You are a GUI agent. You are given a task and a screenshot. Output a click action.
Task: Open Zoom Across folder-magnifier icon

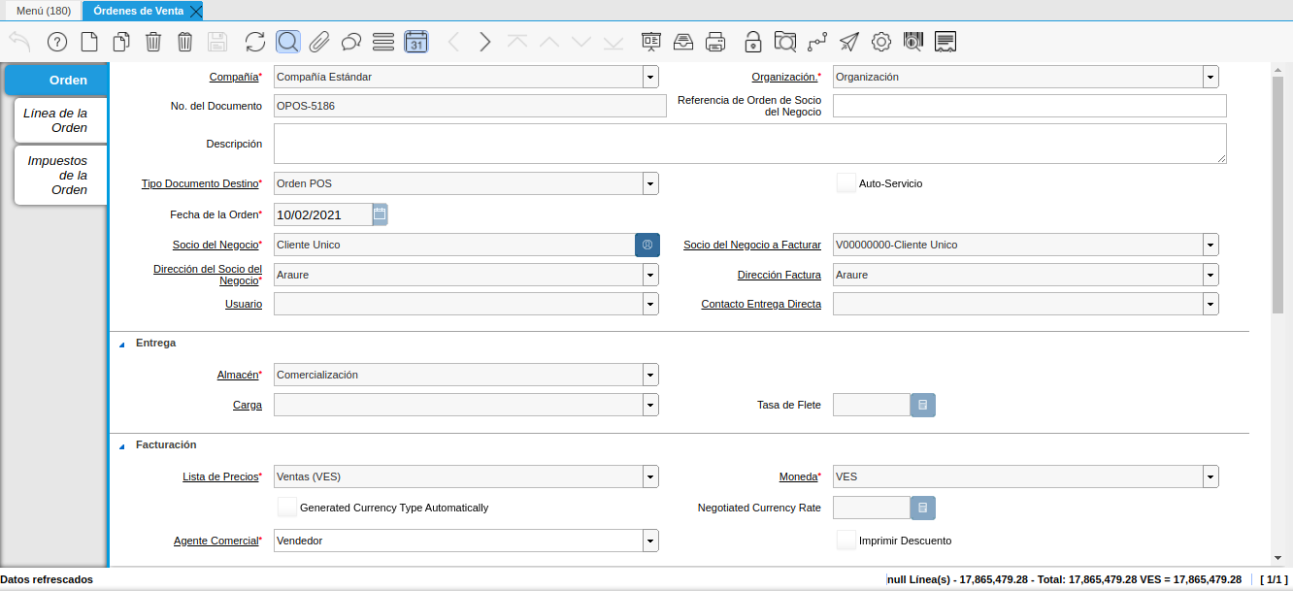click(x=785, y=42)
